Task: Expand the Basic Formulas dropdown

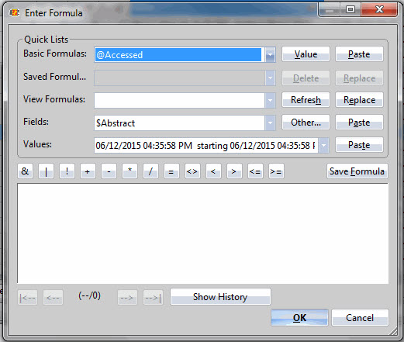Action: [270, 55]
